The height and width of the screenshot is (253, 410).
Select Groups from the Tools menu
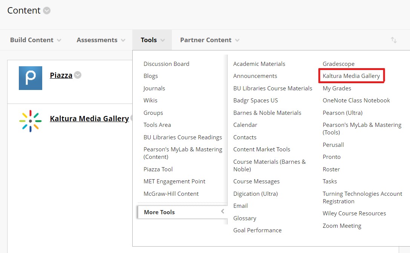153,113
